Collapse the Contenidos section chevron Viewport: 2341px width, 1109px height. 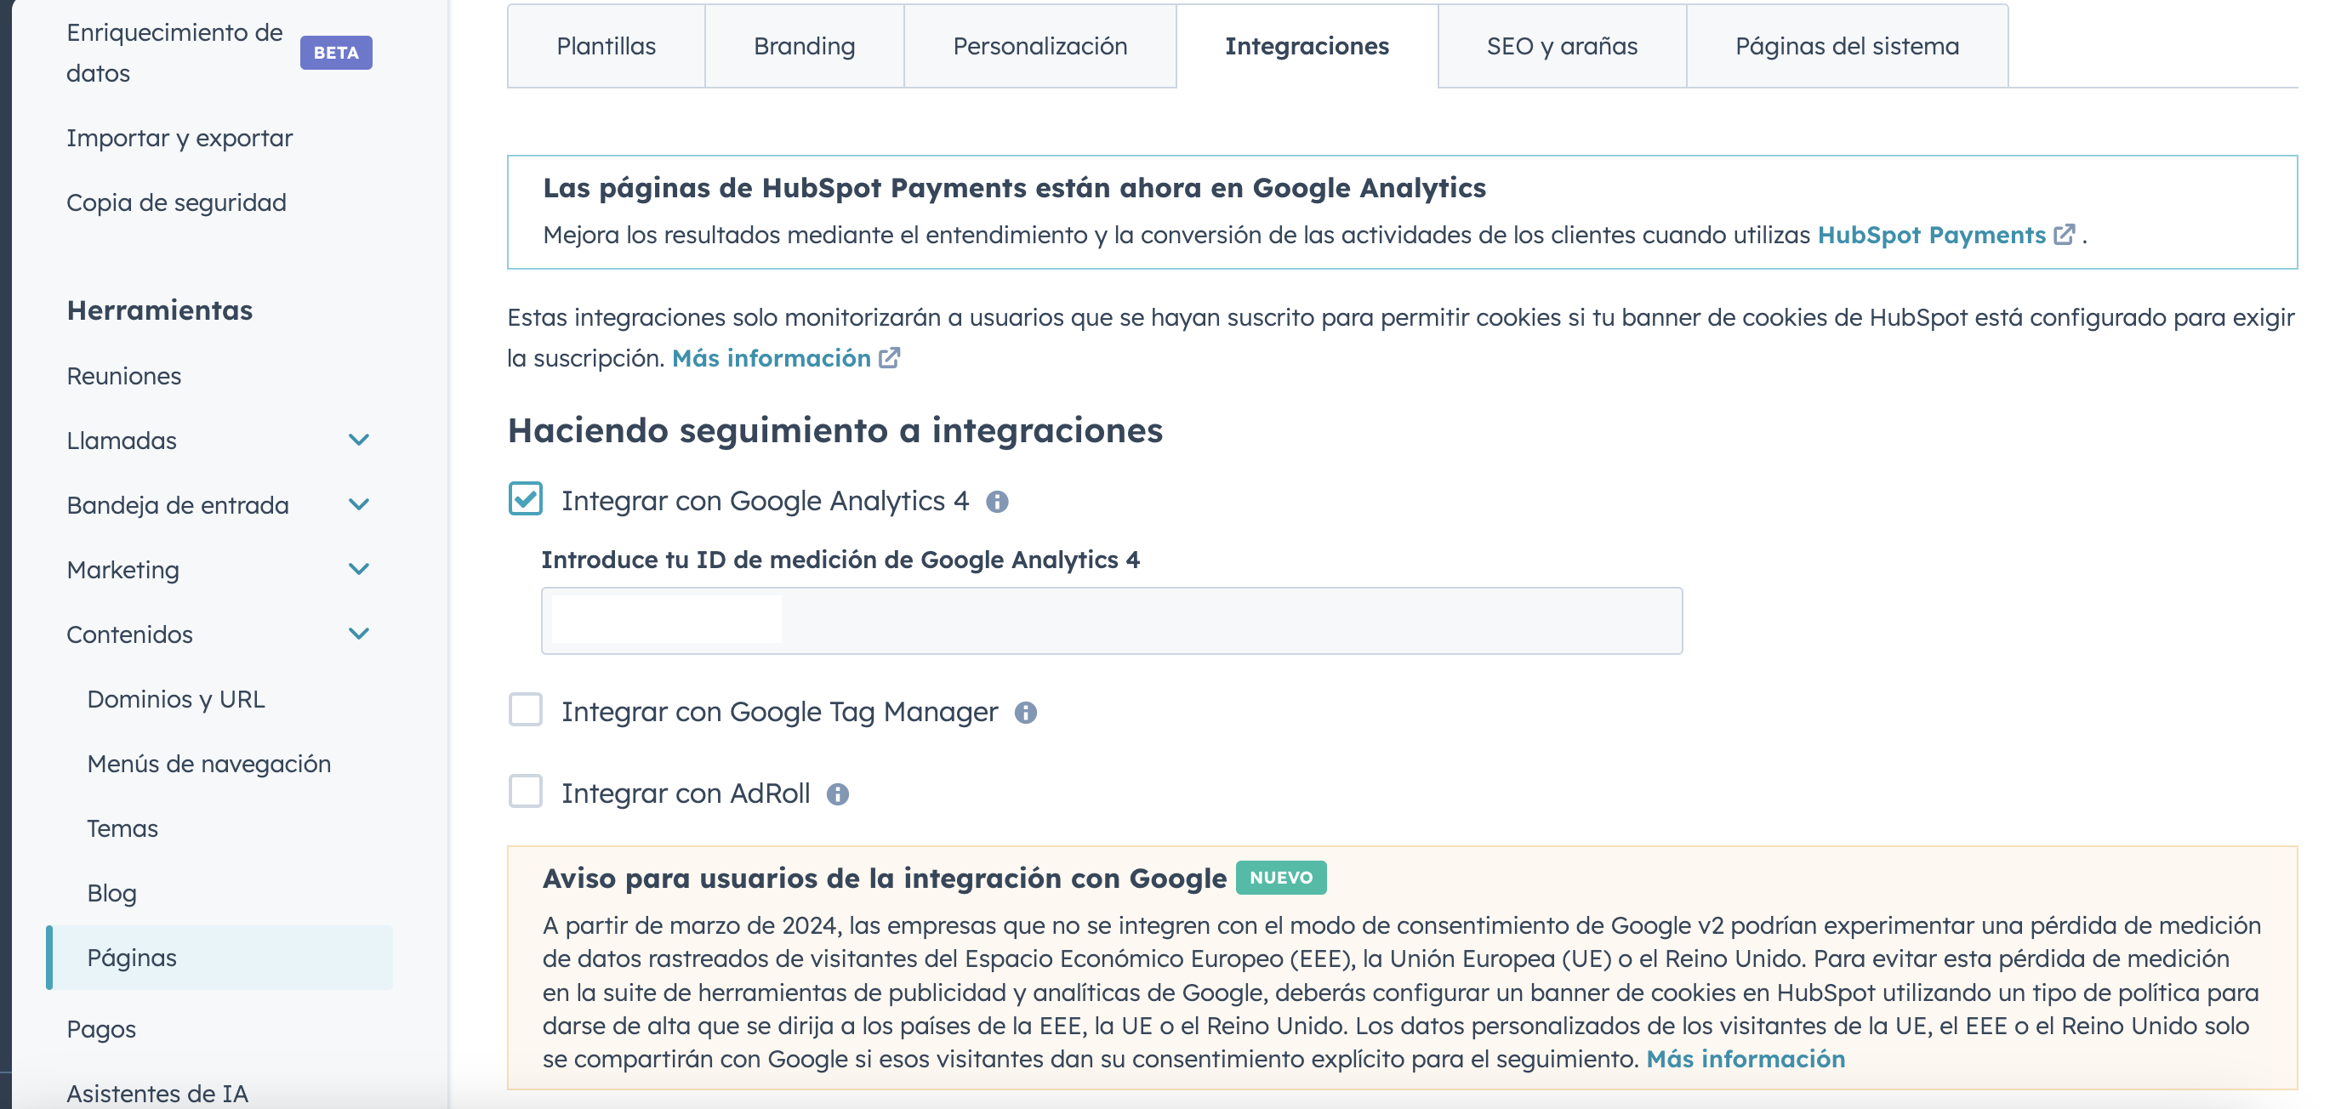pyautogui.click(x=359, y=634)
